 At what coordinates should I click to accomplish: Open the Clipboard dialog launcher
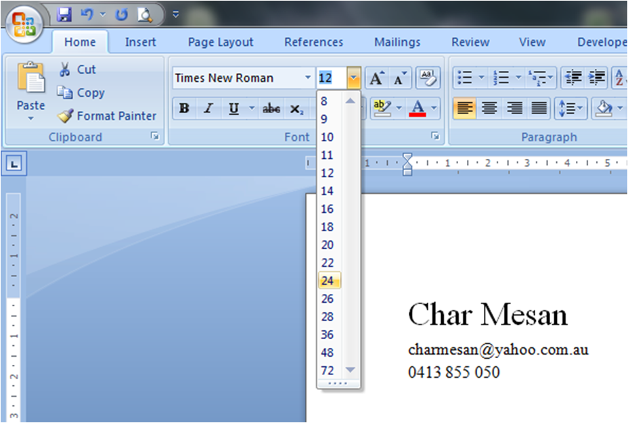tap(154, 136)
